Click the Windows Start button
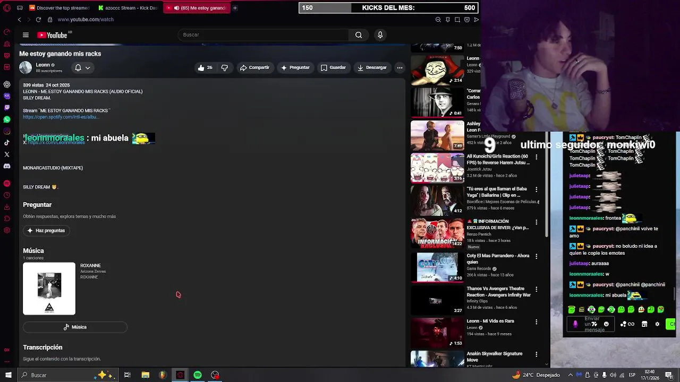This screenshot has width=680, height=382. 8,375
